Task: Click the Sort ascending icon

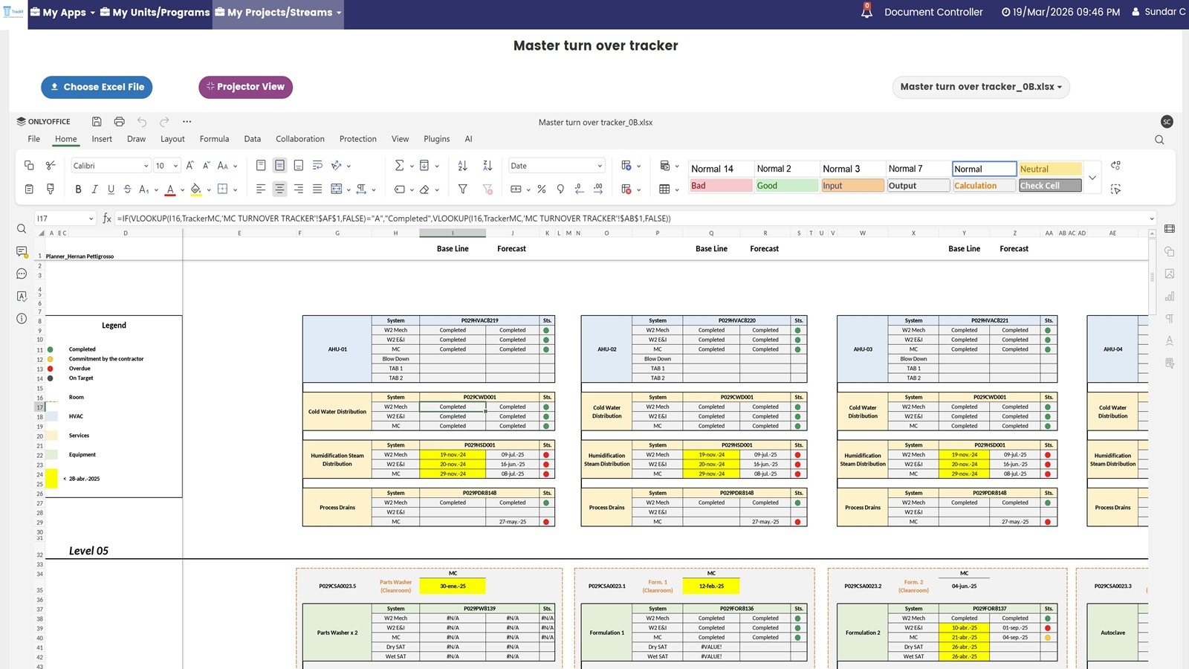Action: tap(462, 166)
